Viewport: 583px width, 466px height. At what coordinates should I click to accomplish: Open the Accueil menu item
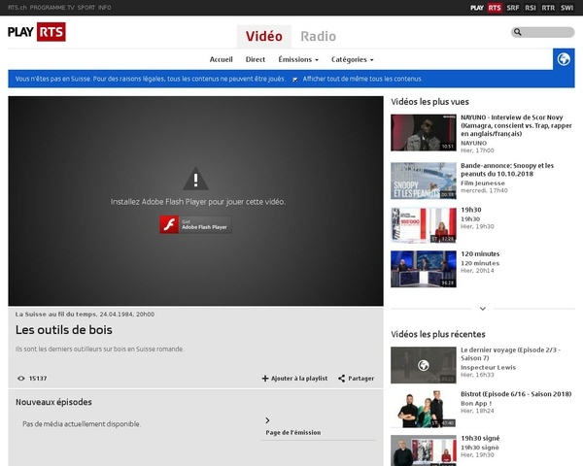click(221, 59)
